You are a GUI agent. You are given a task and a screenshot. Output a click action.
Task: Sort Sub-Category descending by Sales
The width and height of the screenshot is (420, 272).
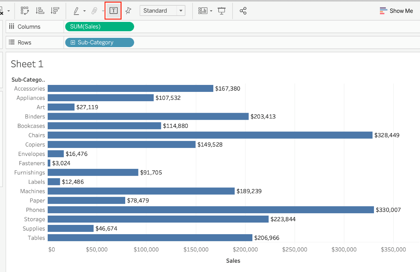55,11
